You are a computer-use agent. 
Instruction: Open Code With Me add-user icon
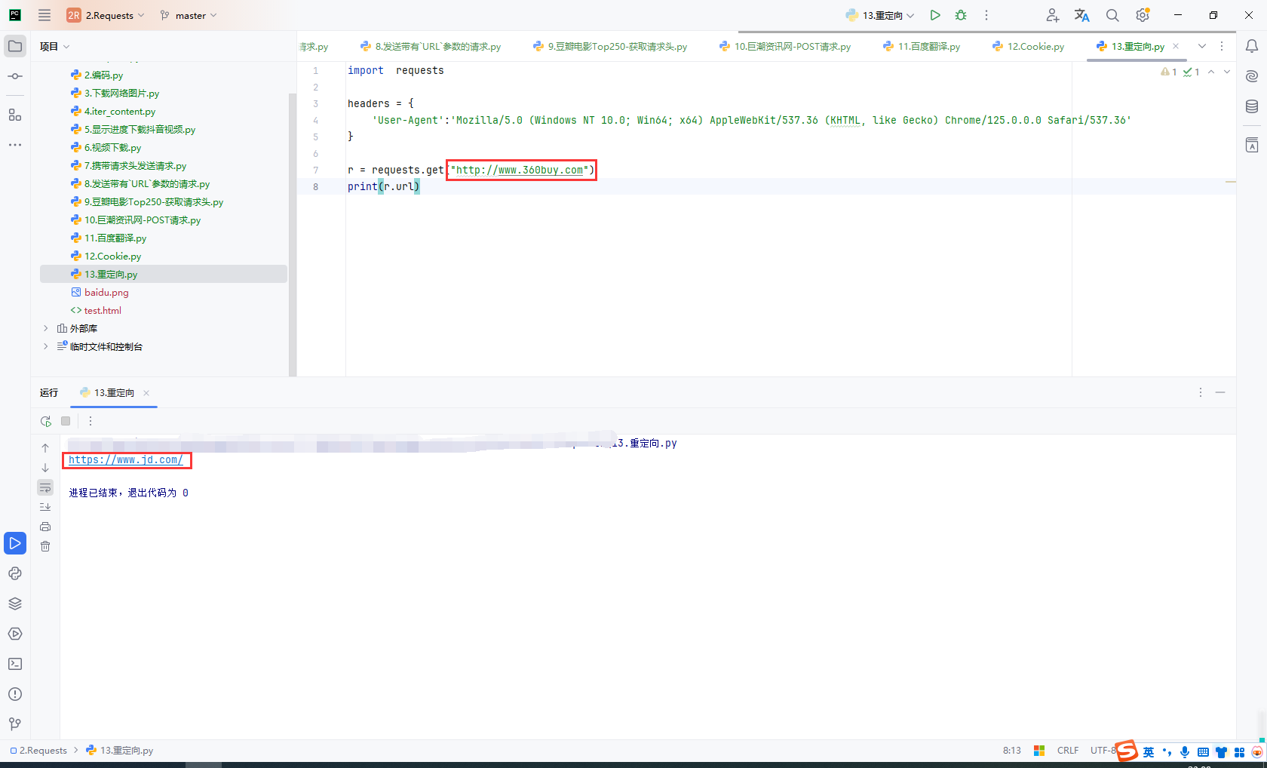1053,15
